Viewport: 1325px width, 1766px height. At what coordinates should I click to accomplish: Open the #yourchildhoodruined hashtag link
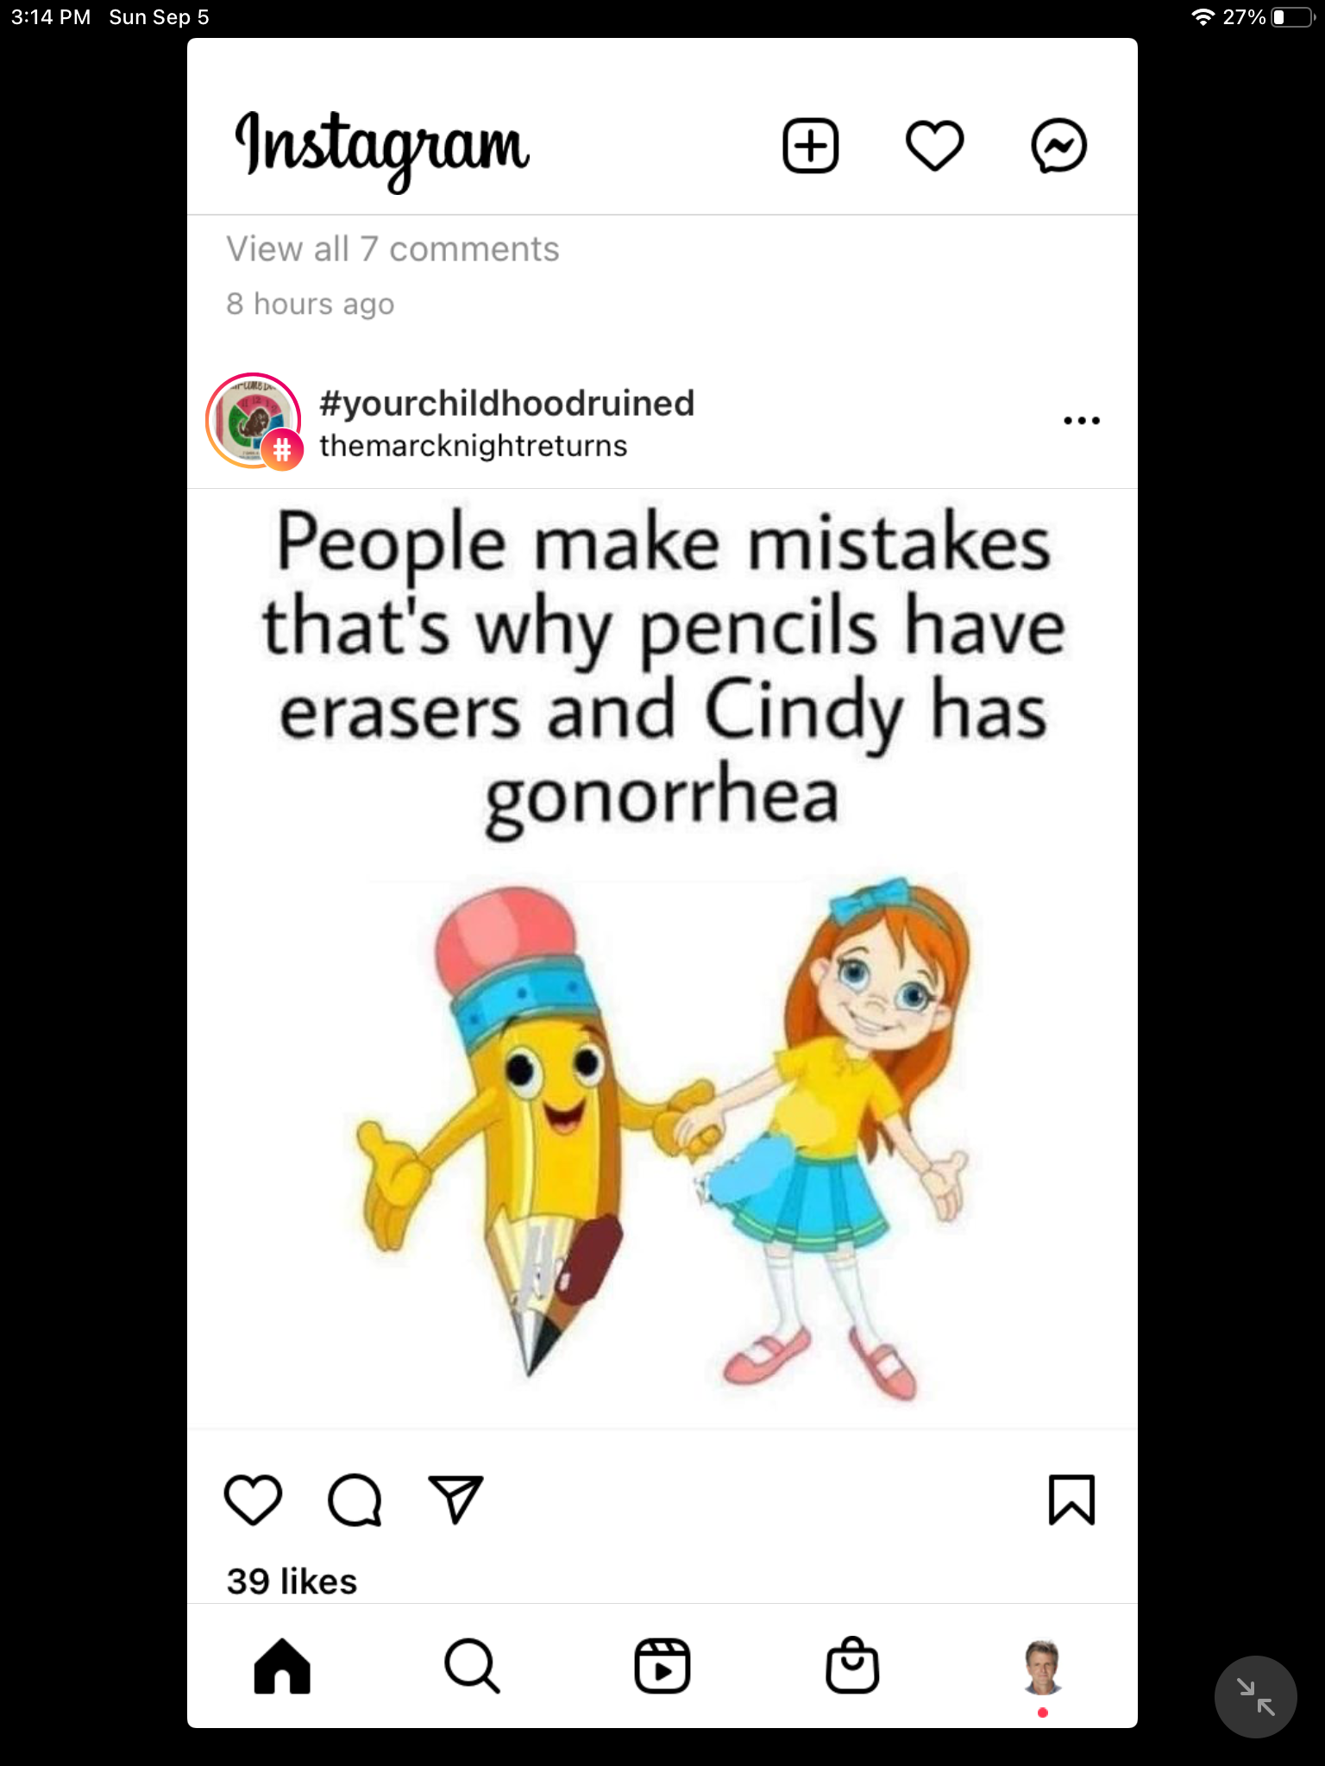tap(506, 403)
